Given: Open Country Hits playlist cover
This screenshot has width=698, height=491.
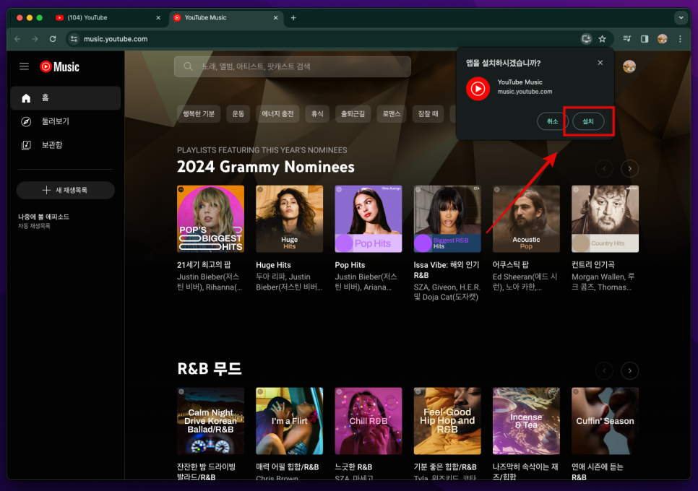Looking at the screenshot, I should [x=605, y=219].
